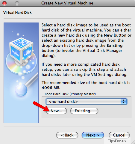This screenshot has width=135, height=144.
Task: Close the dialog with red button
Action: click(x=4, y=3)
